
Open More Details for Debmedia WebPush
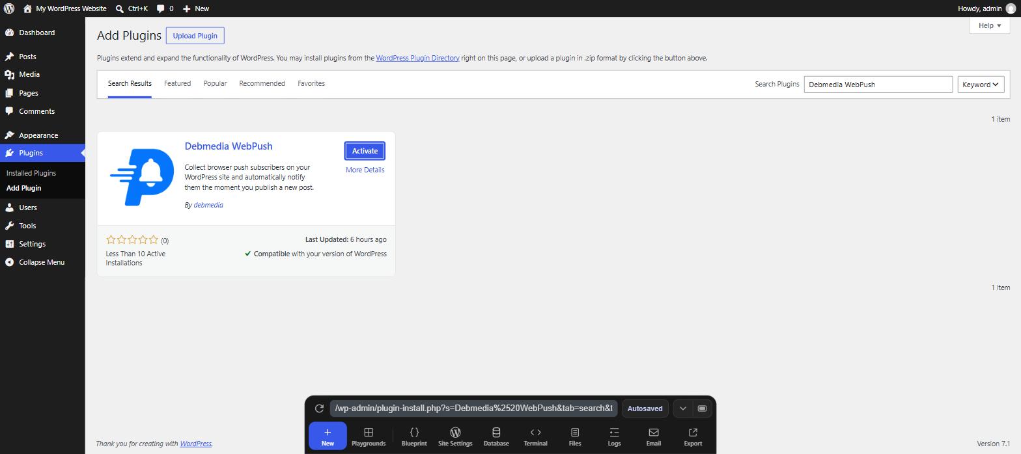(x=365, y=170)
